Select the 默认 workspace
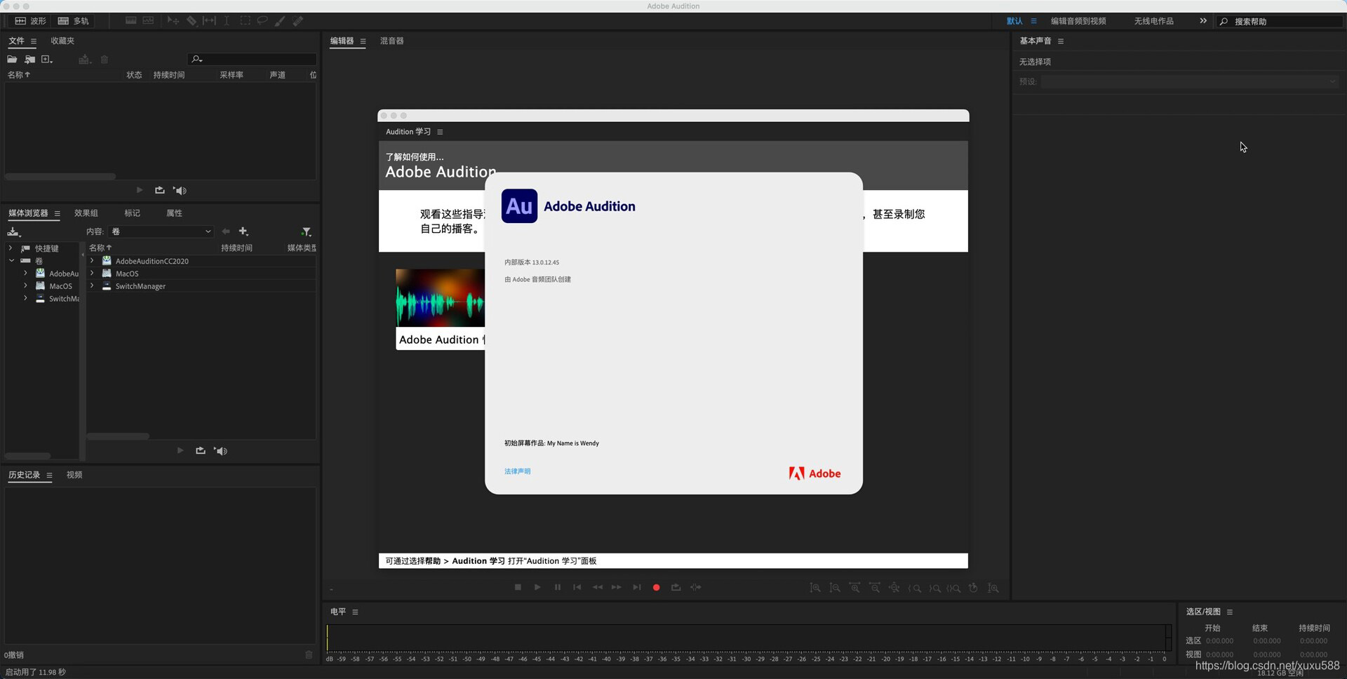Viewport: 1347px width, 679px height. [1014, 21]
